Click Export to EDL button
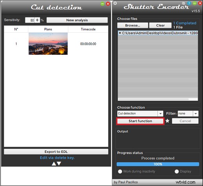The height and width of the screenshot is (186, 203). tap(56, 152)
